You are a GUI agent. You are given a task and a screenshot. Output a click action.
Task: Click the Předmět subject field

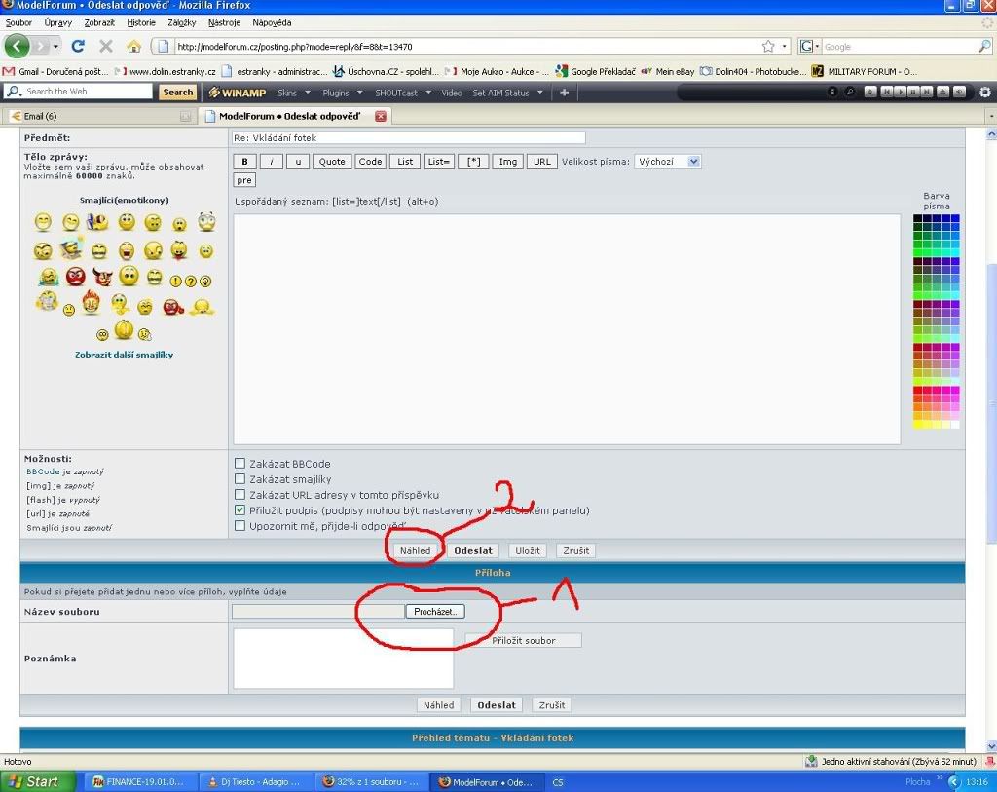click(408, 137)
